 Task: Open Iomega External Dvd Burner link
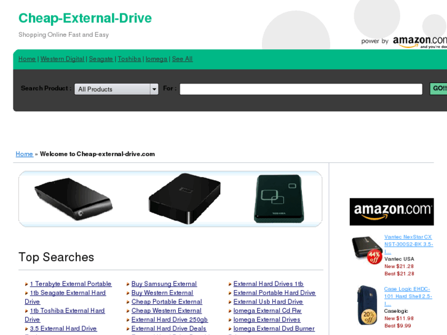point(274,328)
